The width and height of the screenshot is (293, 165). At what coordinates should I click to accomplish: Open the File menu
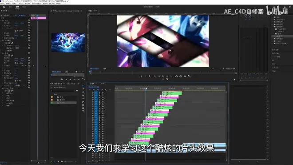[3, 4]
